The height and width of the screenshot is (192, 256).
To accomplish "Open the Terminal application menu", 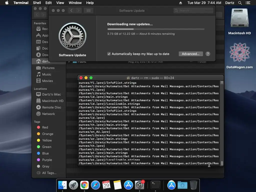I will click(21, 3).
